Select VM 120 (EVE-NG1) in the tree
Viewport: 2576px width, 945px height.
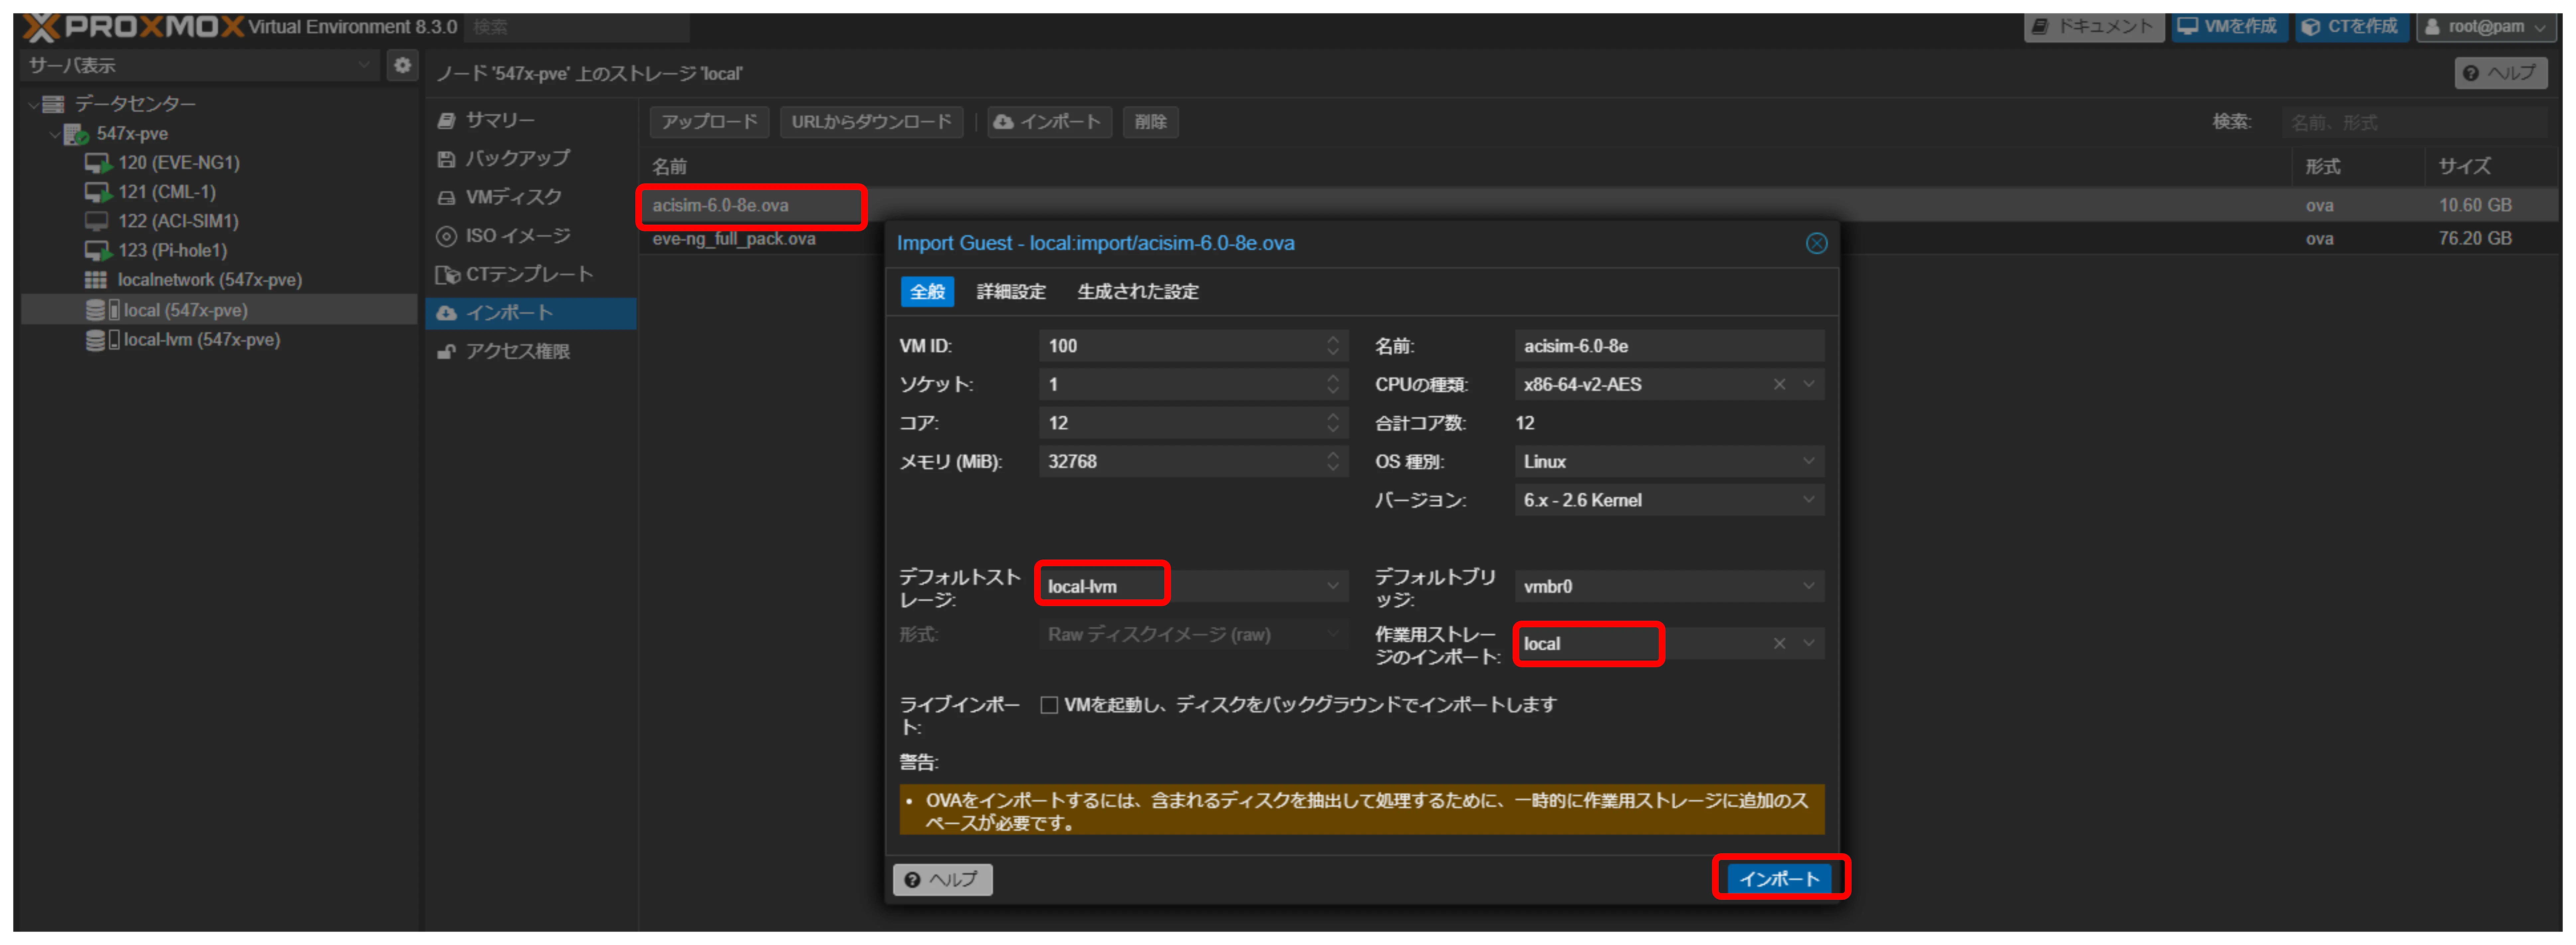tap(178, 162)
